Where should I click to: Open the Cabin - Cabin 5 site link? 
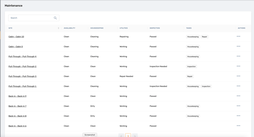click(x=16, y=46)
